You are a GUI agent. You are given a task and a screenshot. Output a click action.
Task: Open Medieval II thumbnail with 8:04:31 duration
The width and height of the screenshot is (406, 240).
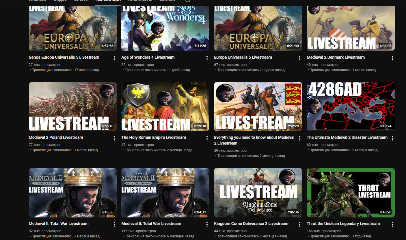point(165,192)
